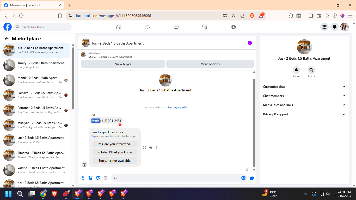Screen dimensions: 356x200
Task: Open the More options menu
Action: (210, 64)
